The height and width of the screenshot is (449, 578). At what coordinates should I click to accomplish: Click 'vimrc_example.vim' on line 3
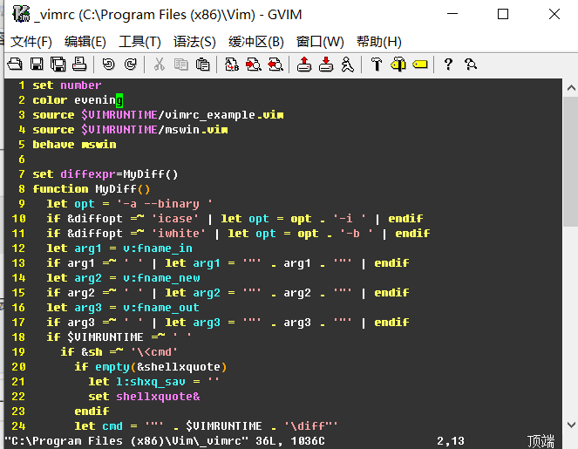[224, 114]
